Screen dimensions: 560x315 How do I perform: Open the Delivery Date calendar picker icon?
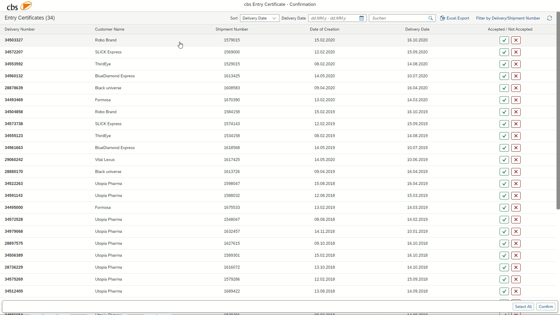361,18
